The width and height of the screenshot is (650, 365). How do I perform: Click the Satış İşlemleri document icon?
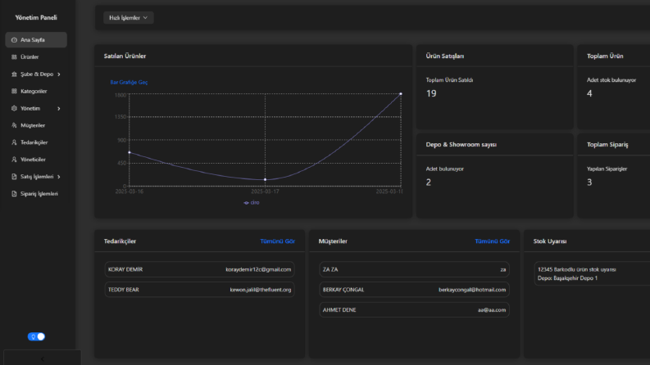[14, 177]
